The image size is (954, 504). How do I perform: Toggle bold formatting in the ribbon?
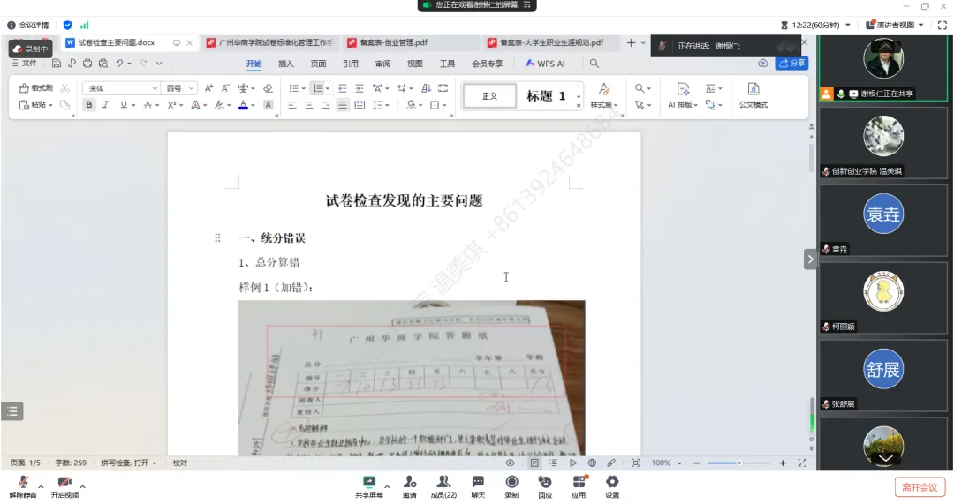[88, 105]
